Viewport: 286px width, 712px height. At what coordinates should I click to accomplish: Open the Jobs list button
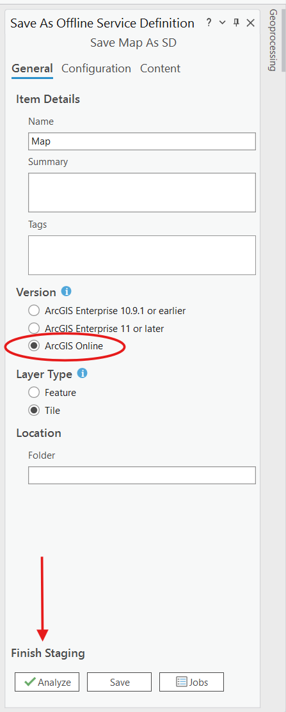191,682
